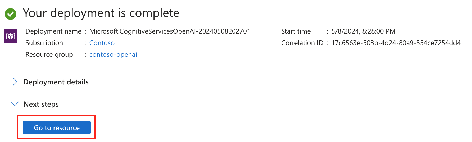Click the Correlation ID label
The height and width of the screenshot is (142, 472).
pos(302,43)
